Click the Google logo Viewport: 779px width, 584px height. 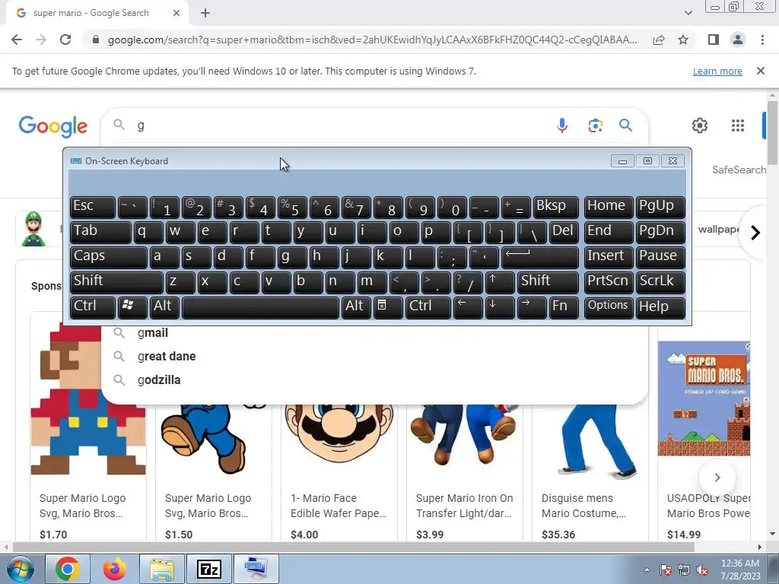[53, 126]
